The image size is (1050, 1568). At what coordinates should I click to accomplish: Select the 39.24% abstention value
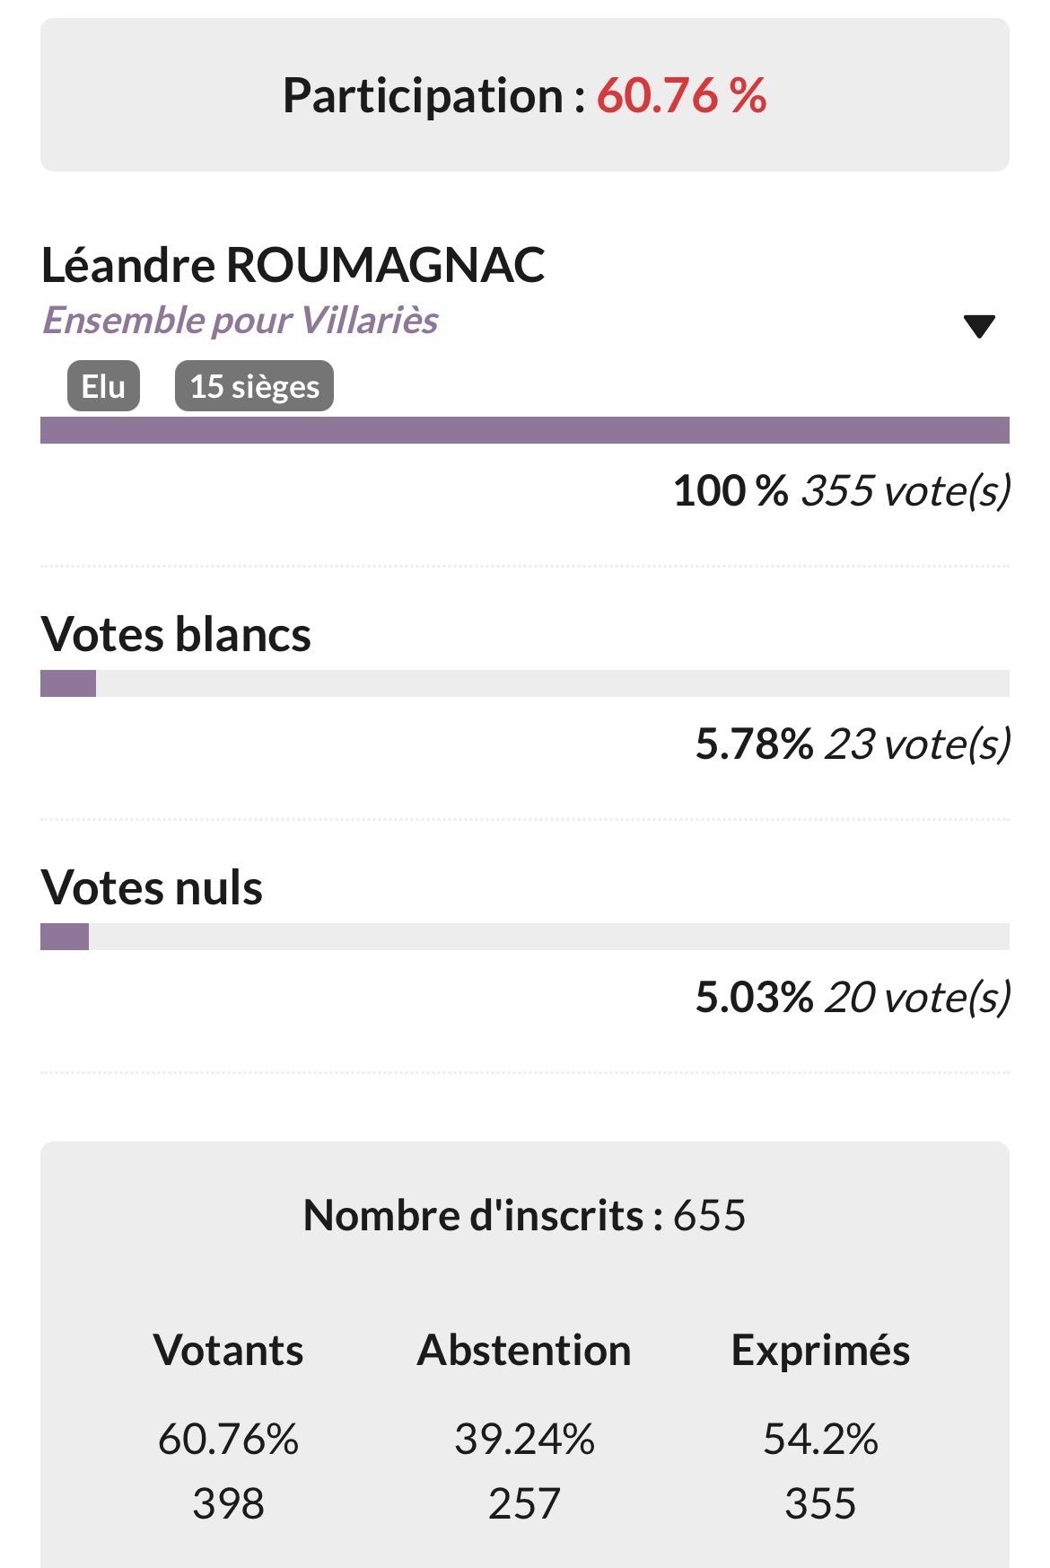(524, 1439)
